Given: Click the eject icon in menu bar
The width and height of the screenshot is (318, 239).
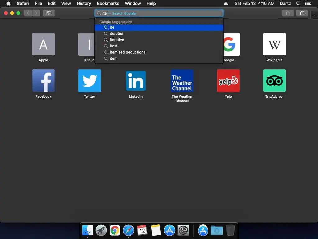Looking at the screenshot, I should pyautogui.click(x=226, y=3).
